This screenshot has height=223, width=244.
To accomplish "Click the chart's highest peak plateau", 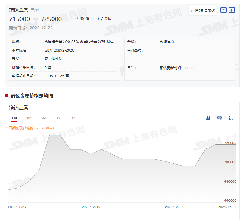I will tap(55, 135).
